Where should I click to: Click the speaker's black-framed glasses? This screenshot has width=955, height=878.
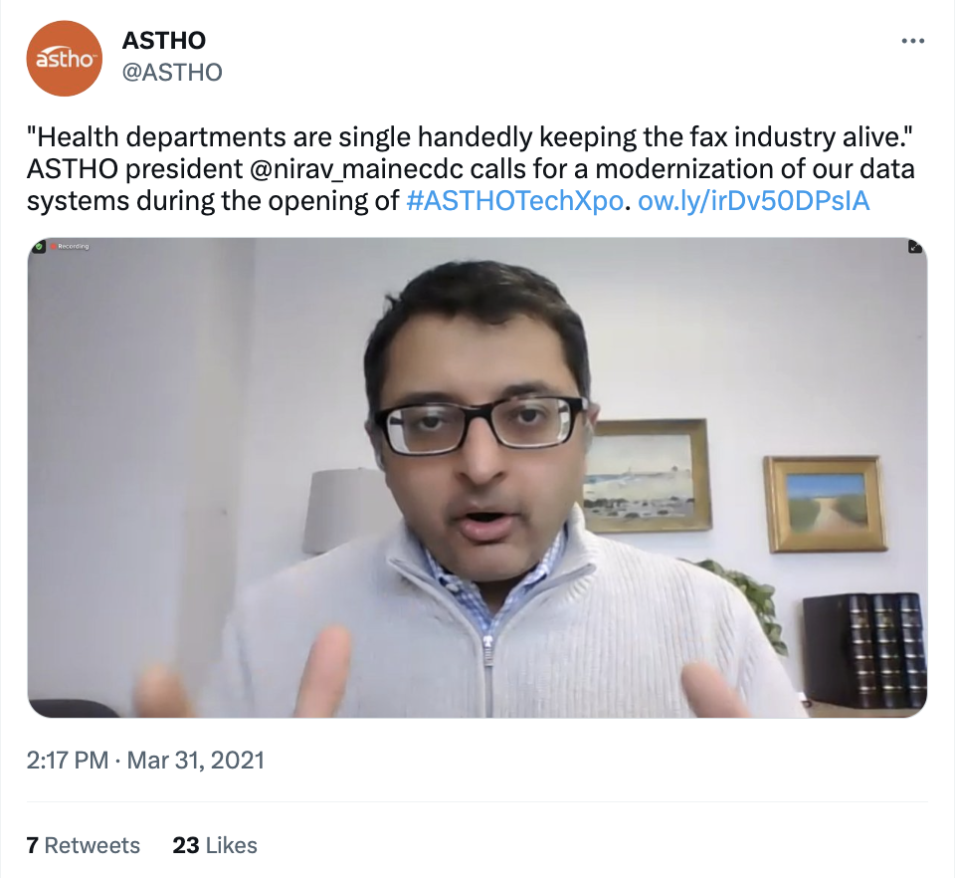(x=481, y=423)
